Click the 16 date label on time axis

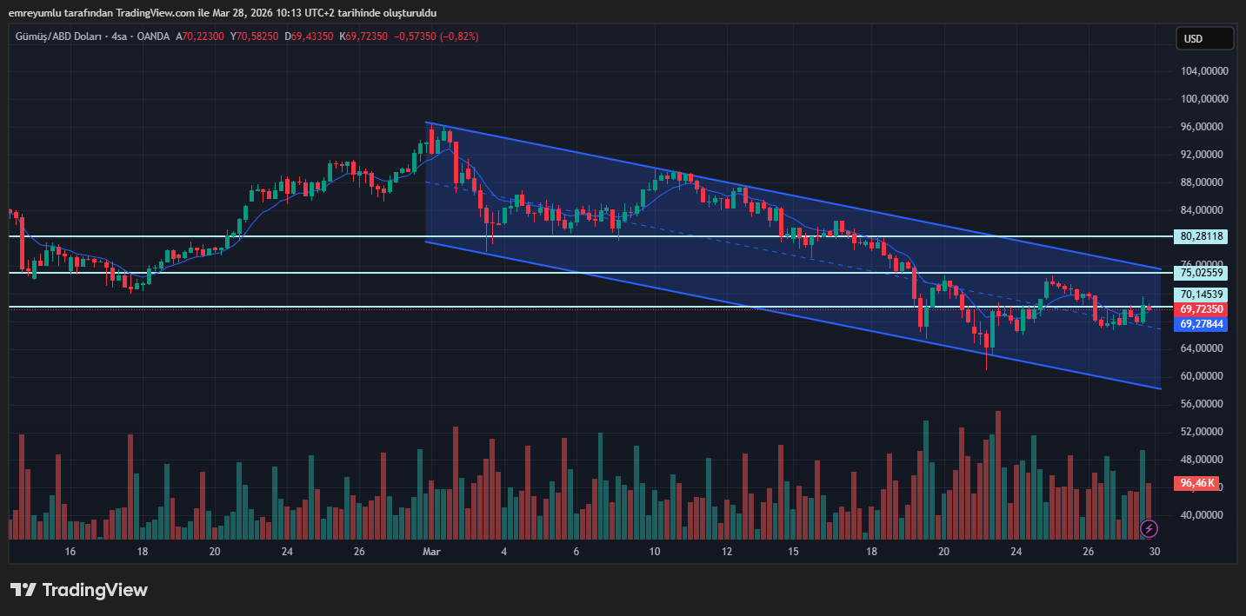70,552
